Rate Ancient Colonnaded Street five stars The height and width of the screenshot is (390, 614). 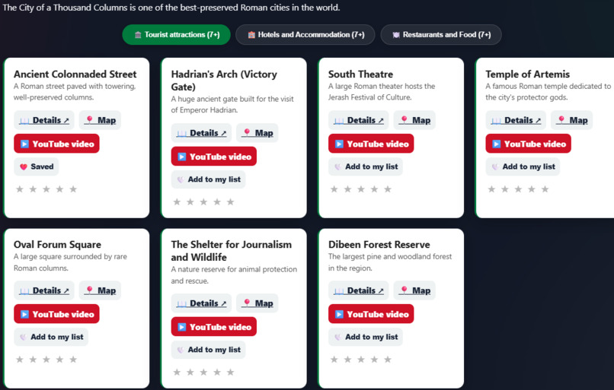click(x=73, y=189)
